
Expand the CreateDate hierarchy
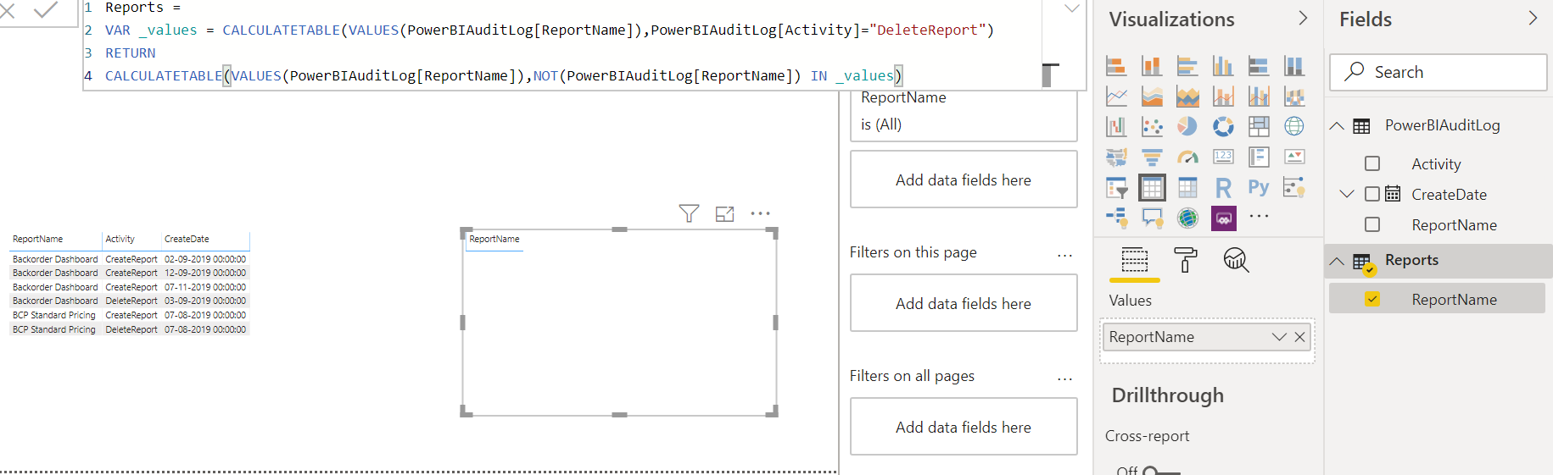1346,194
